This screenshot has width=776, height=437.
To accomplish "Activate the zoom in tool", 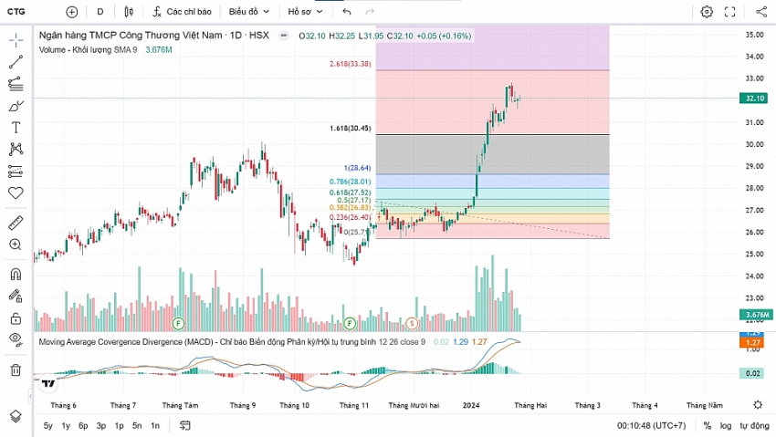I will (16, 245).
